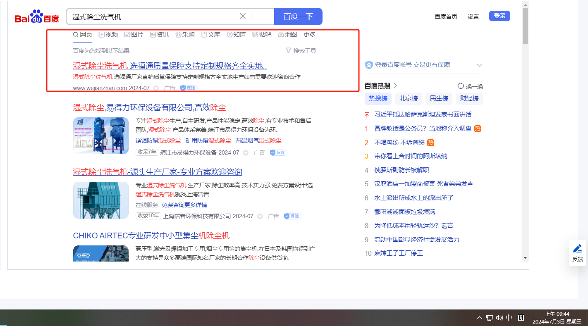Toggle the 中 input method indicator
Viewport: 588px width, 326px height.
click(509, 318)
